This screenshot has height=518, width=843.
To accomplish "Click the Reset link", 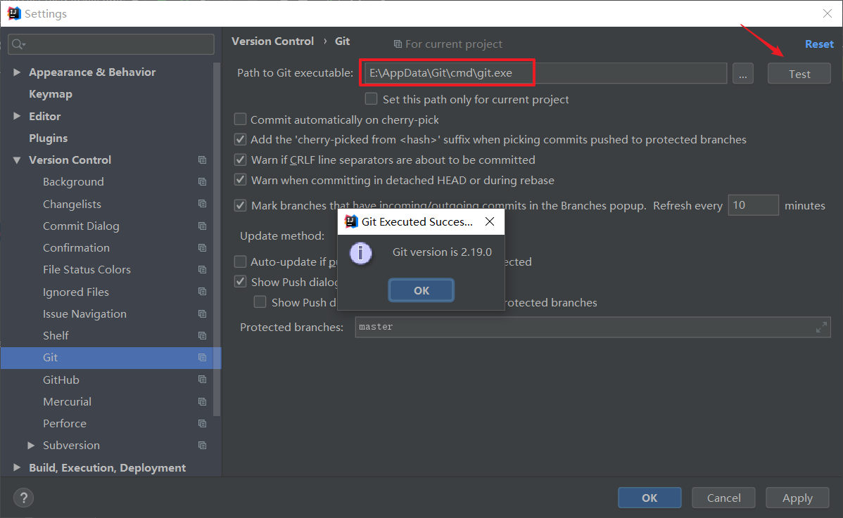I will (x=819, y=44).
